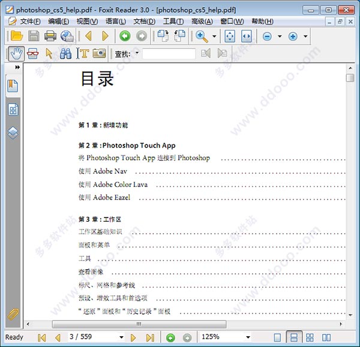Open the 视图(V) menu
The width and height of the screenshot is (360, 347).
click(x=87, y=22)
